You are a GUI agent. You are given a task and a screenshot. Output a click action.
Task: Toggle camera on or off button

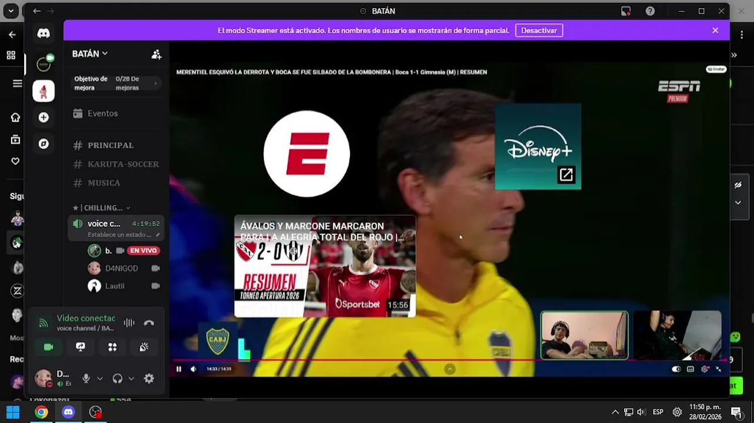click(49, 347)
